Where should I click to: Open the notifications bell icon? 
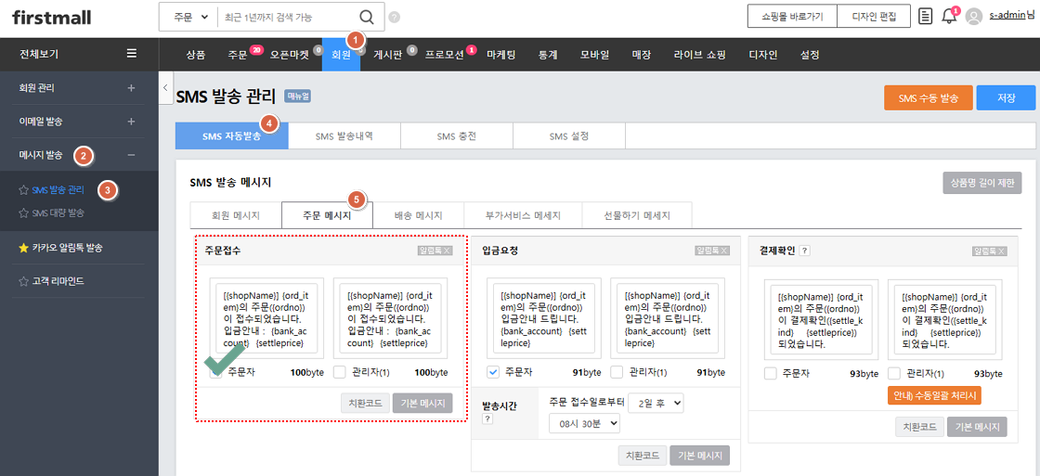click(949, 18)
